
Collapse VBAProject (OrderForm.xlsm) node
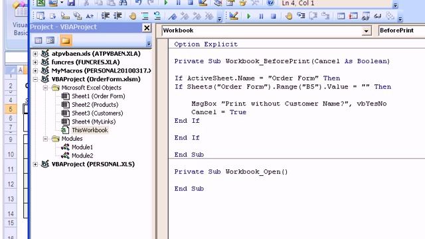point(35,80)
